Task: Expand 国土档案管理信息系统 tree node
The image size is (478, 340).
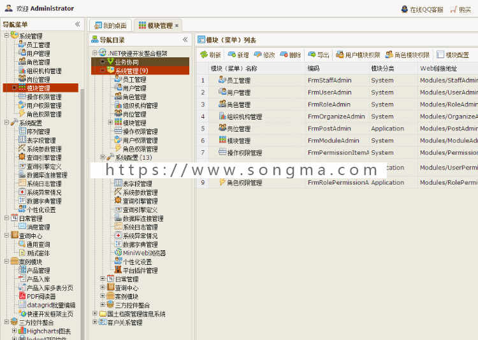Action: (x=95, y=313)
